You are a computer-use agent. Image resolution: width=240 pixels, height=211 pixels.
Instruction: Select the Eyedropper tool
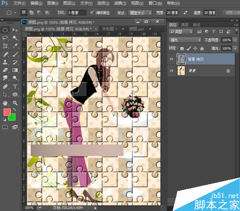click(15, 46)
